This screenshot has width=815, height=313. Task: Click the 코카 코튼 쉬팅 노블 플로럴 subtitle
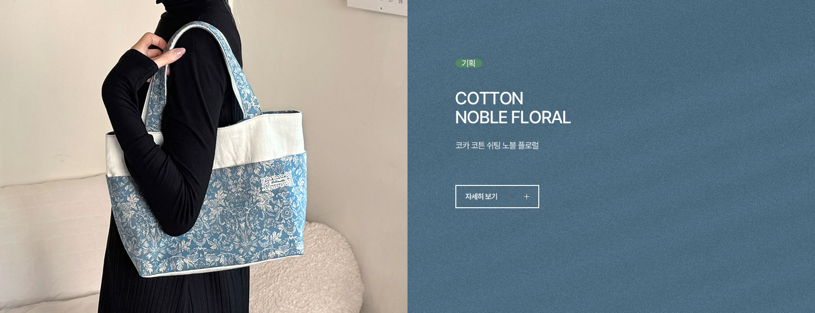click(497, 145)
